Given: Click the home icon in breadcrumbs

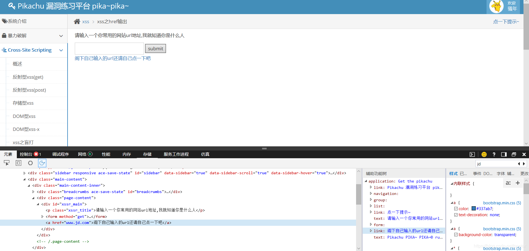Looking at the screenshot, I should tap(77, 22).
